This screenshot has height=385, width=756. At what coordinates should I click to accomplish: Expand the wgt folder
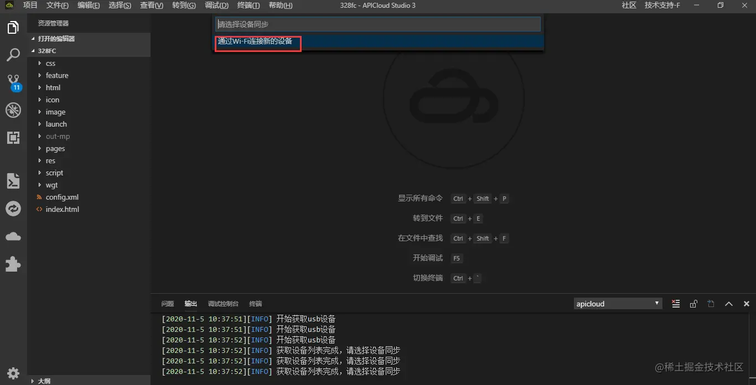89,185
